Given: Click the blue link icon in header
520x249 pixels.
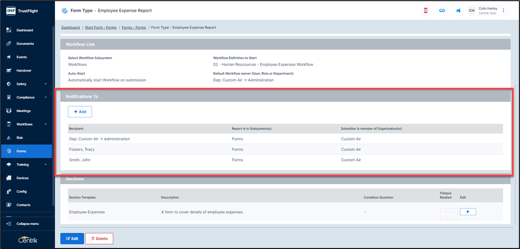Looking at the screenshot, I should (x=442, y=10).
